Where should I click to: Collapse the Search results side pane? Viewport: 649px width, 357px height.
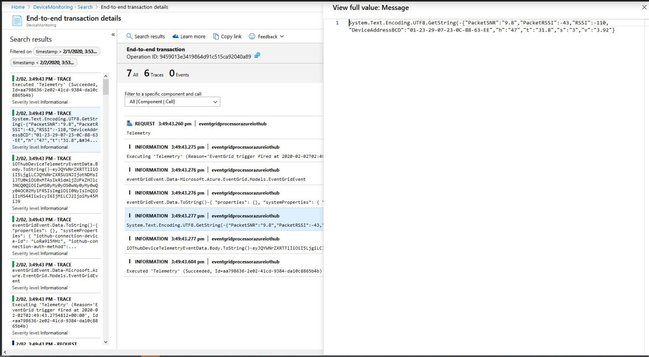tap(113, 35)
